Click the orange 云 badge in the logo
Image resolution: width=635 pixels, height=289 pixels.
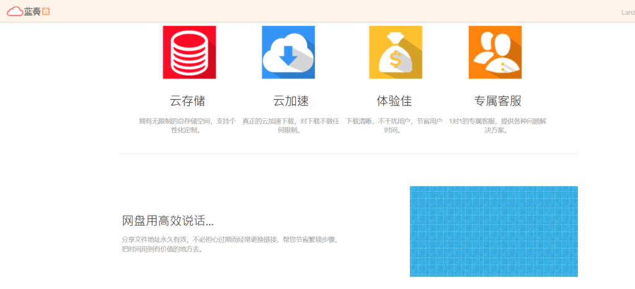45,11
